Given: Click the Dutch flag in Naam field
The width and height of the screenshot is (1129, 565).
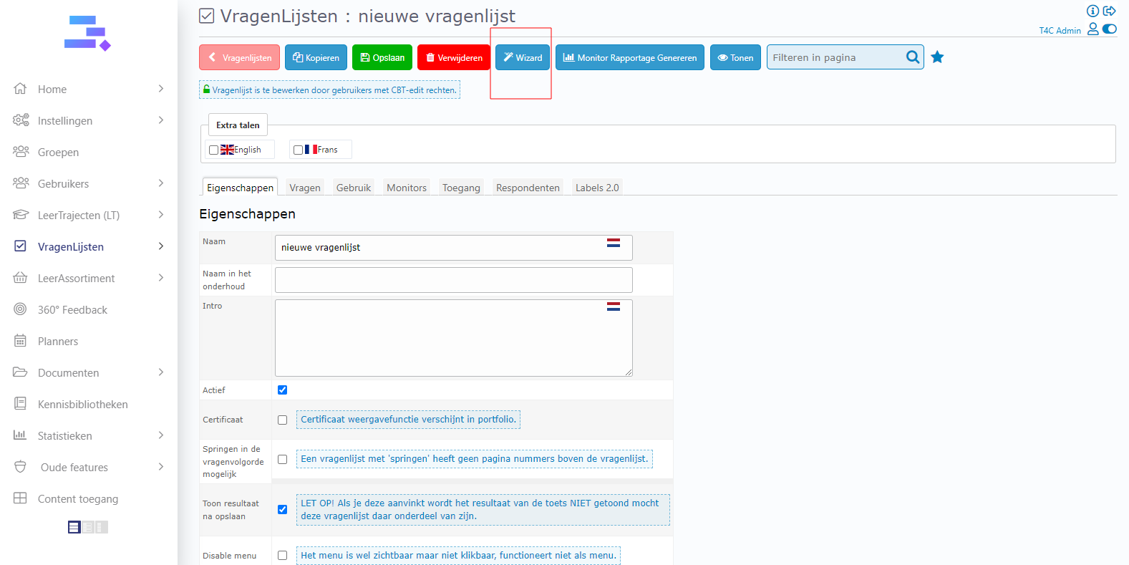Looking at the screenshot, I should pyautogui.click(x=614, y=243).
